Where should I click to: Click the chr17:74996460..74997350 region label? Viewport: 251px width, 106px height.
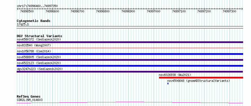pyautogui.click(x=37, y=6)
